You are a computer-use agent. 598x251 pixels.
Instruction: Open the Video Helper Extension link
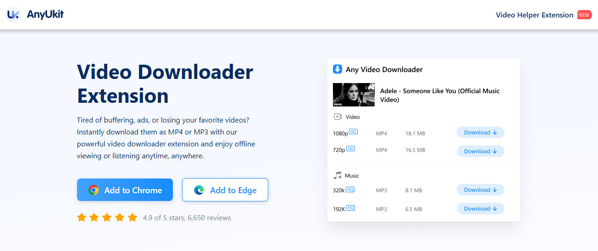tap(534, 15)
